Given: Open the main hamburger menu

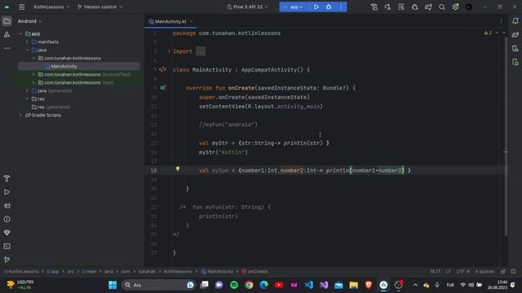Looking at the screenshot, I should (22, 7).
